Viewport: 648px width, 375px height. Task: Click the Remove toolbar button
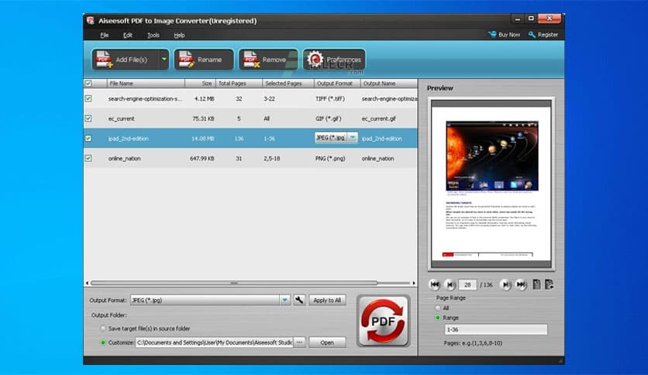coord(268,60)
